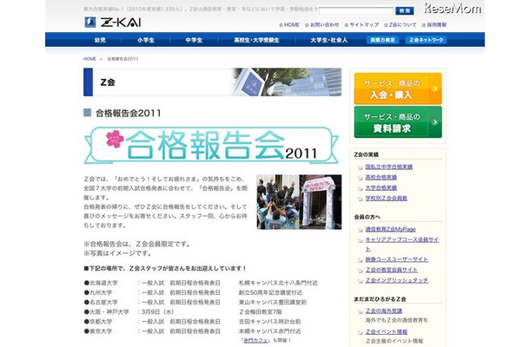Select the 高校生・大学受験生 navigation tab
530x347 pixels.
pos(256,40)
